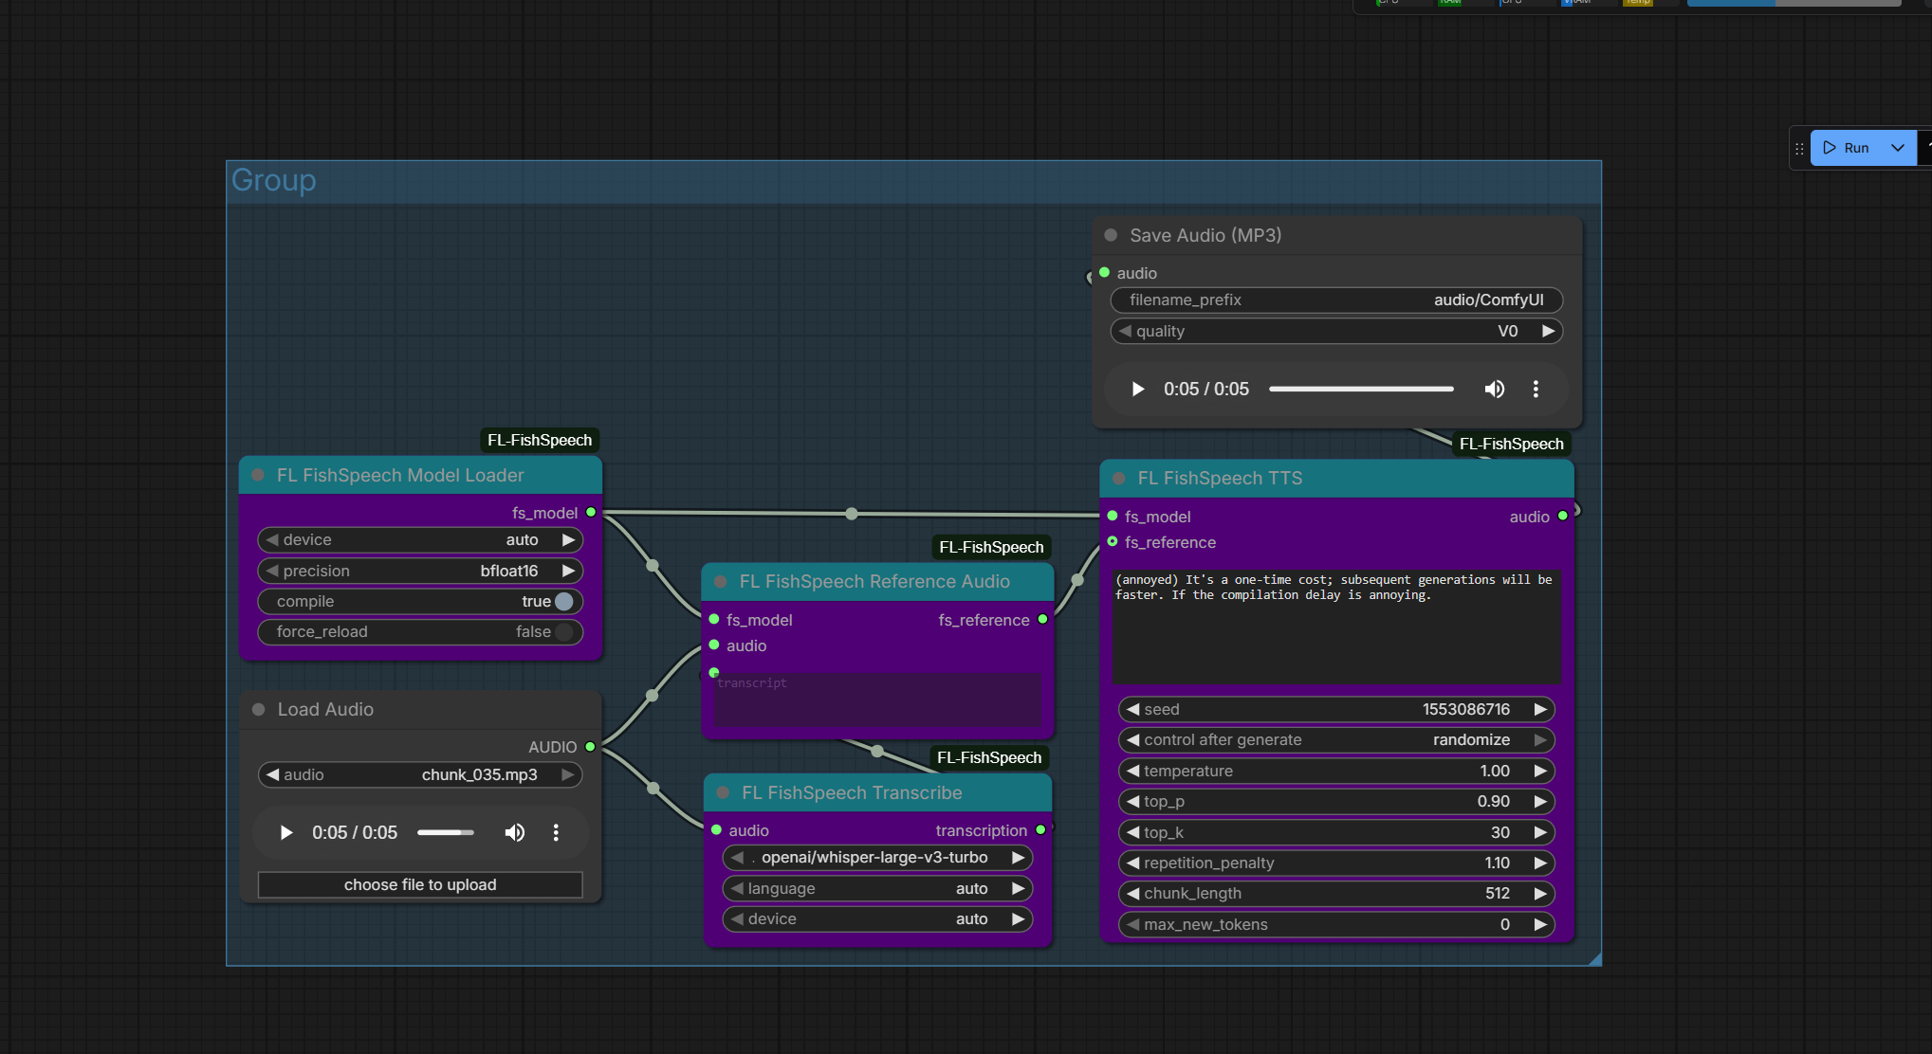This screenshot has width=1932, height=1054.
Task: Expand the Run button options chevron
Action: [x=1898, y=148]
